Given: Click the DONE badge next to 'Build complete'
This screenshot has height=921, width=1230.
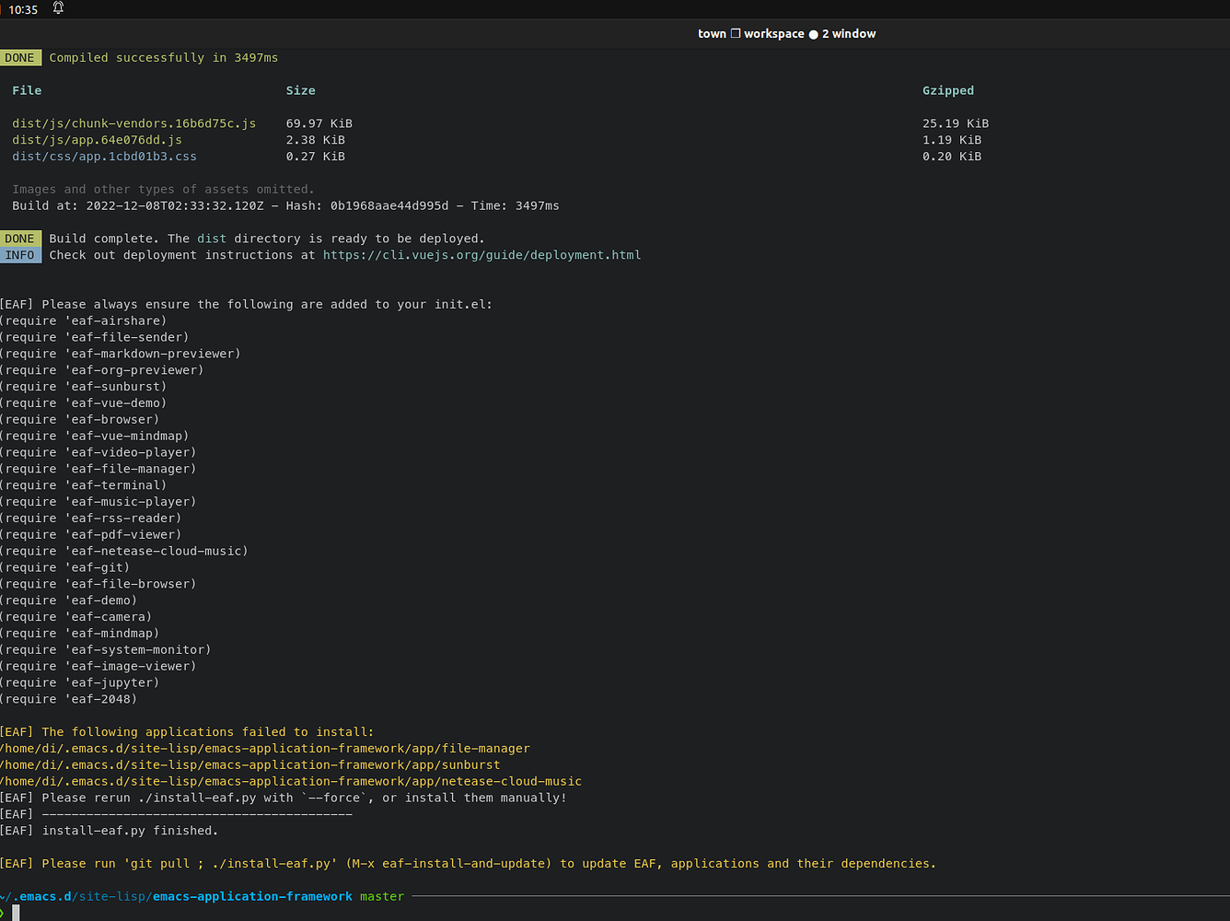Looking at the screenshot, I should click(x=20, y=238).
